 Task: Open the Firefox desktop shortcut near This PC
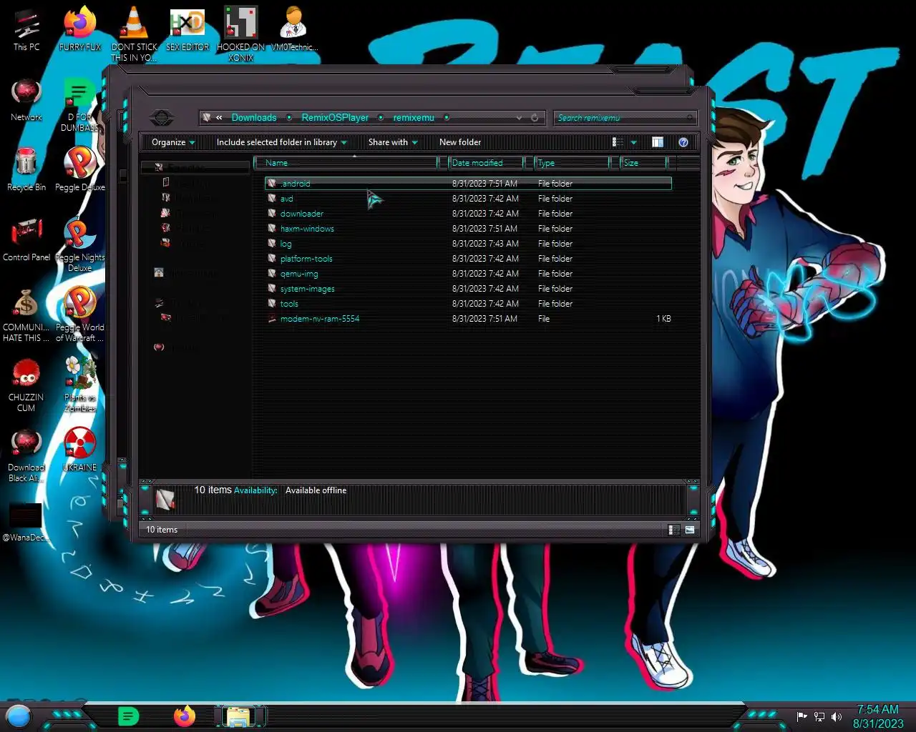coord(80,29)
